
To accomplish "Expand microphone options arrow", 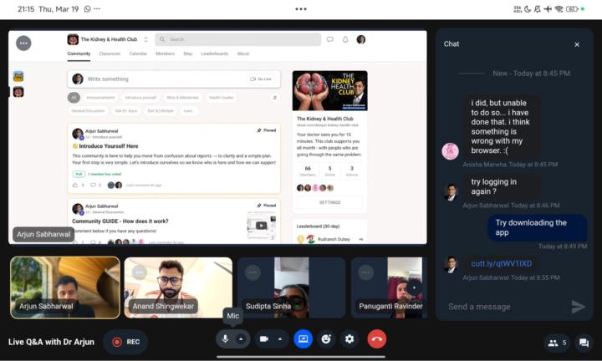I will coord(241,339).
